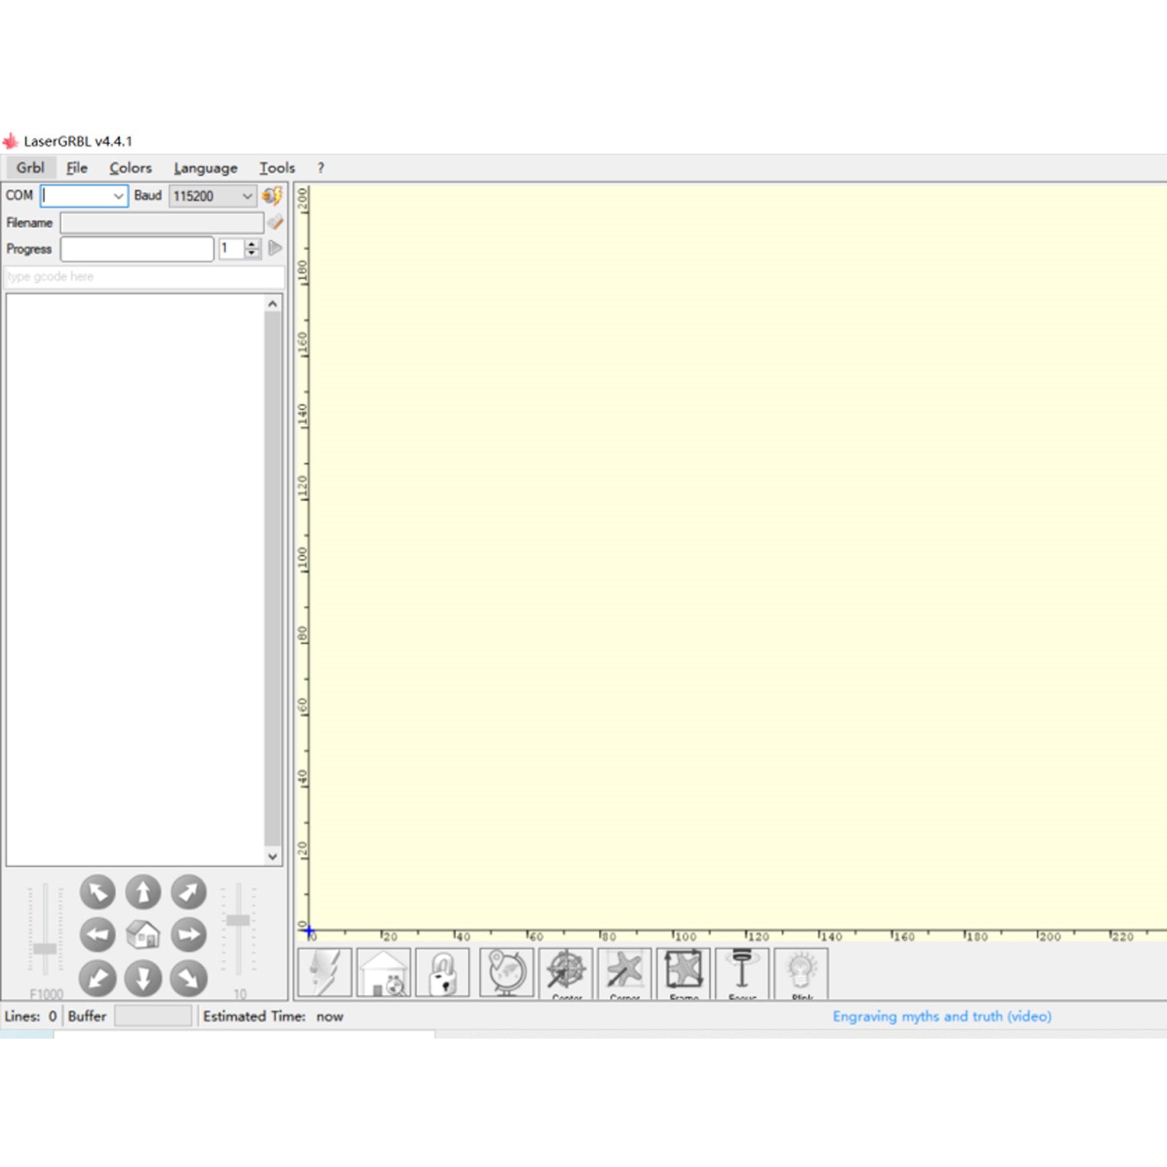Open the Grbl menu

click(31, 168)
